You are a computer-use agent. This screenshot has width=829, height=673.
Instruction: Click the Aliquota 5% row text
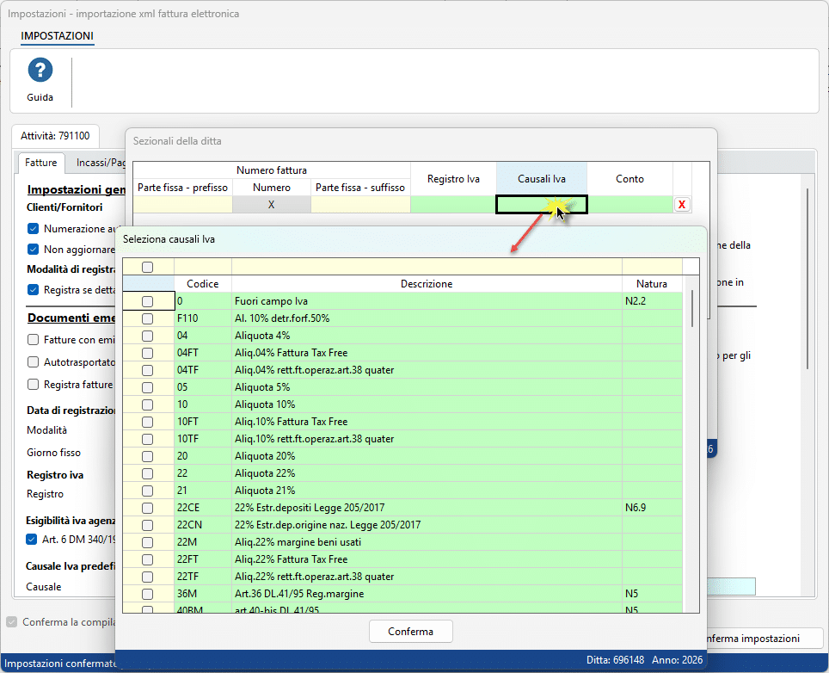pos(262,387)
